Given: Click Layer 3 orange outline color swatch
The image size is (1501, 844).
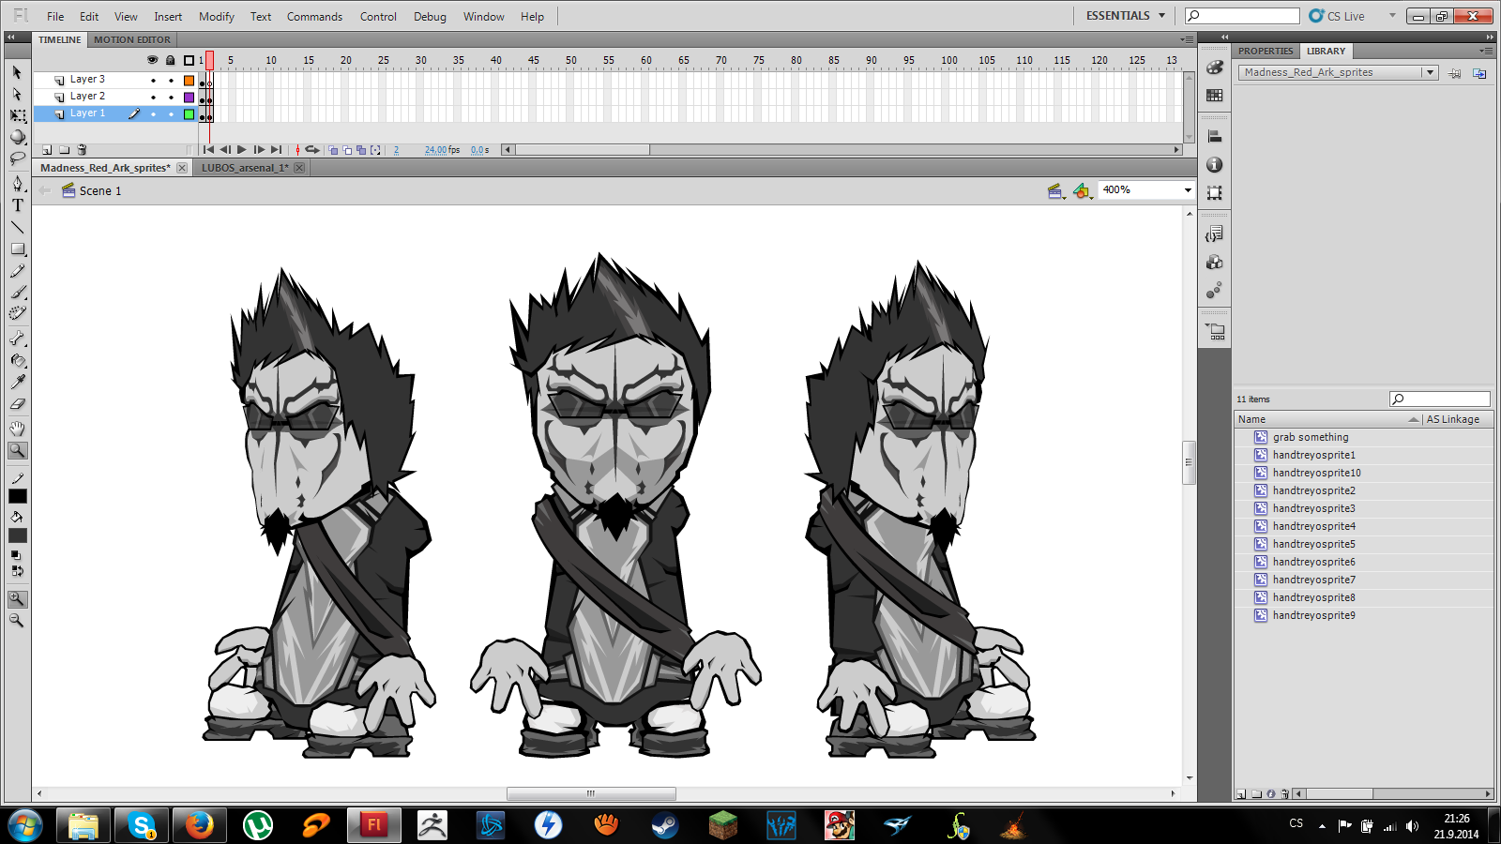Looking at the screenshot, I should 189,81.
